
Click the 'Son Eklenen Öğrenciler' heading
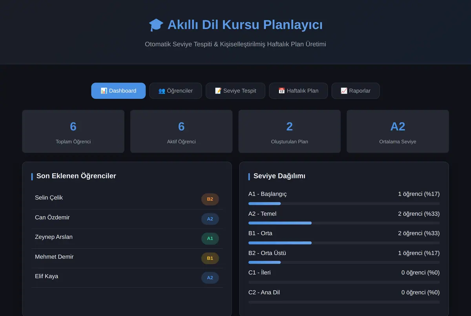point(76,176)
